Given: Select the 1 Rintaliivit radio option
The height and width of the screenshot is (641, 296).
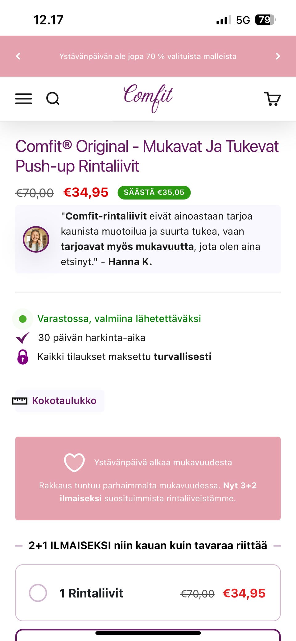Looking at the screenshot, I should pyautogui.click(x=38, y=593).
